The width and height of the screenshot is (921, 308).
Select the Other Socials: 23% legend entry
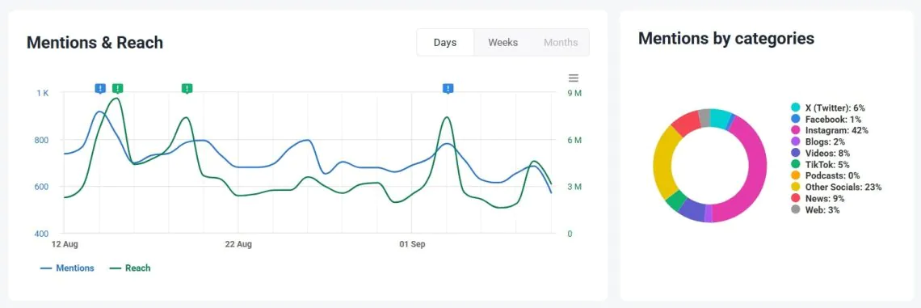coord(836,188)
